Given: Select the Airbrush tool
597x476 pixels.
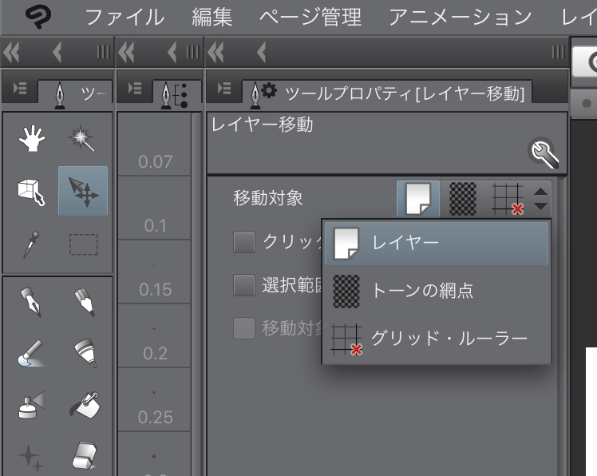Looking at the screenshot, I should point(31,405).
